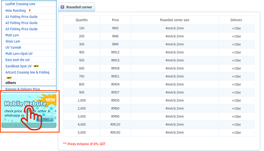Select the RM30 price cell
264x151 pixels.
click(115, 101)
